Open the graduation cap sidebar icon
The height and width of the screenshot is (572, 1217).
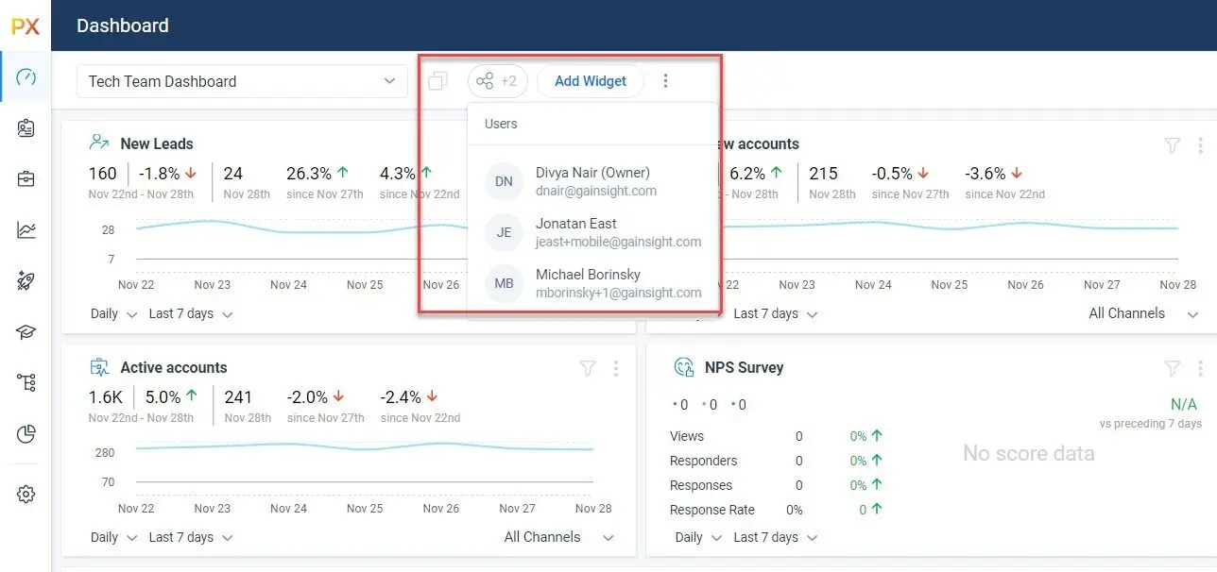click(x=26, y=331)
